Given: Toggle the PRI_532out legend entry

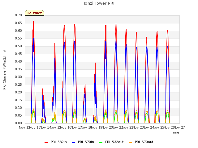Looking at the screenshot, I should click(x=111, y=142).
